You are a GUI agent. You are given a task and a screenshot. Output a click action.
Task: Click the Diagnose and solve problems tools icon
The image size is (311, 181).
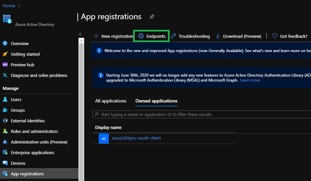pyautogui.click(x=5, y=75)
